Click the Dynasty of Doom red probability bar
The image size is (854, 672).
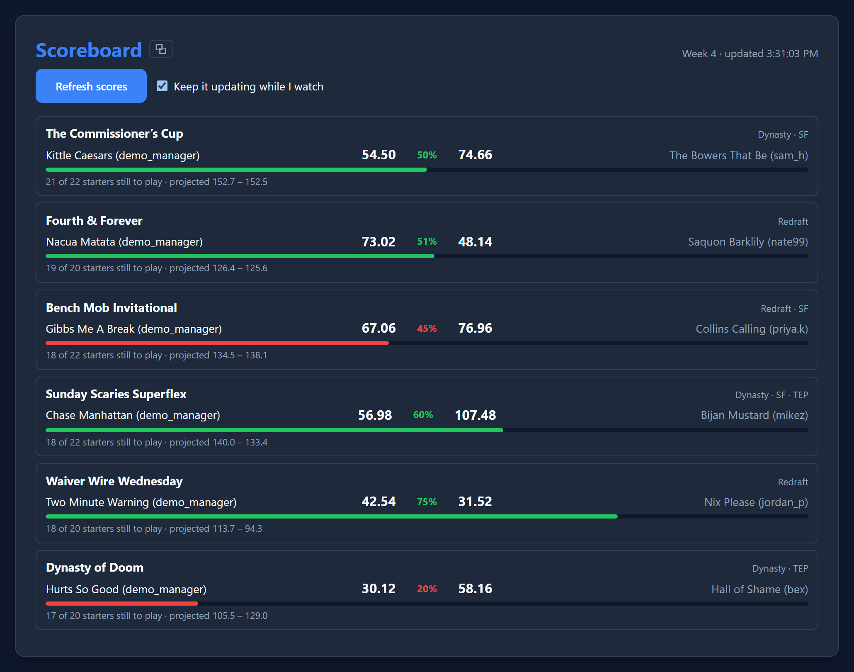(122, 604)
